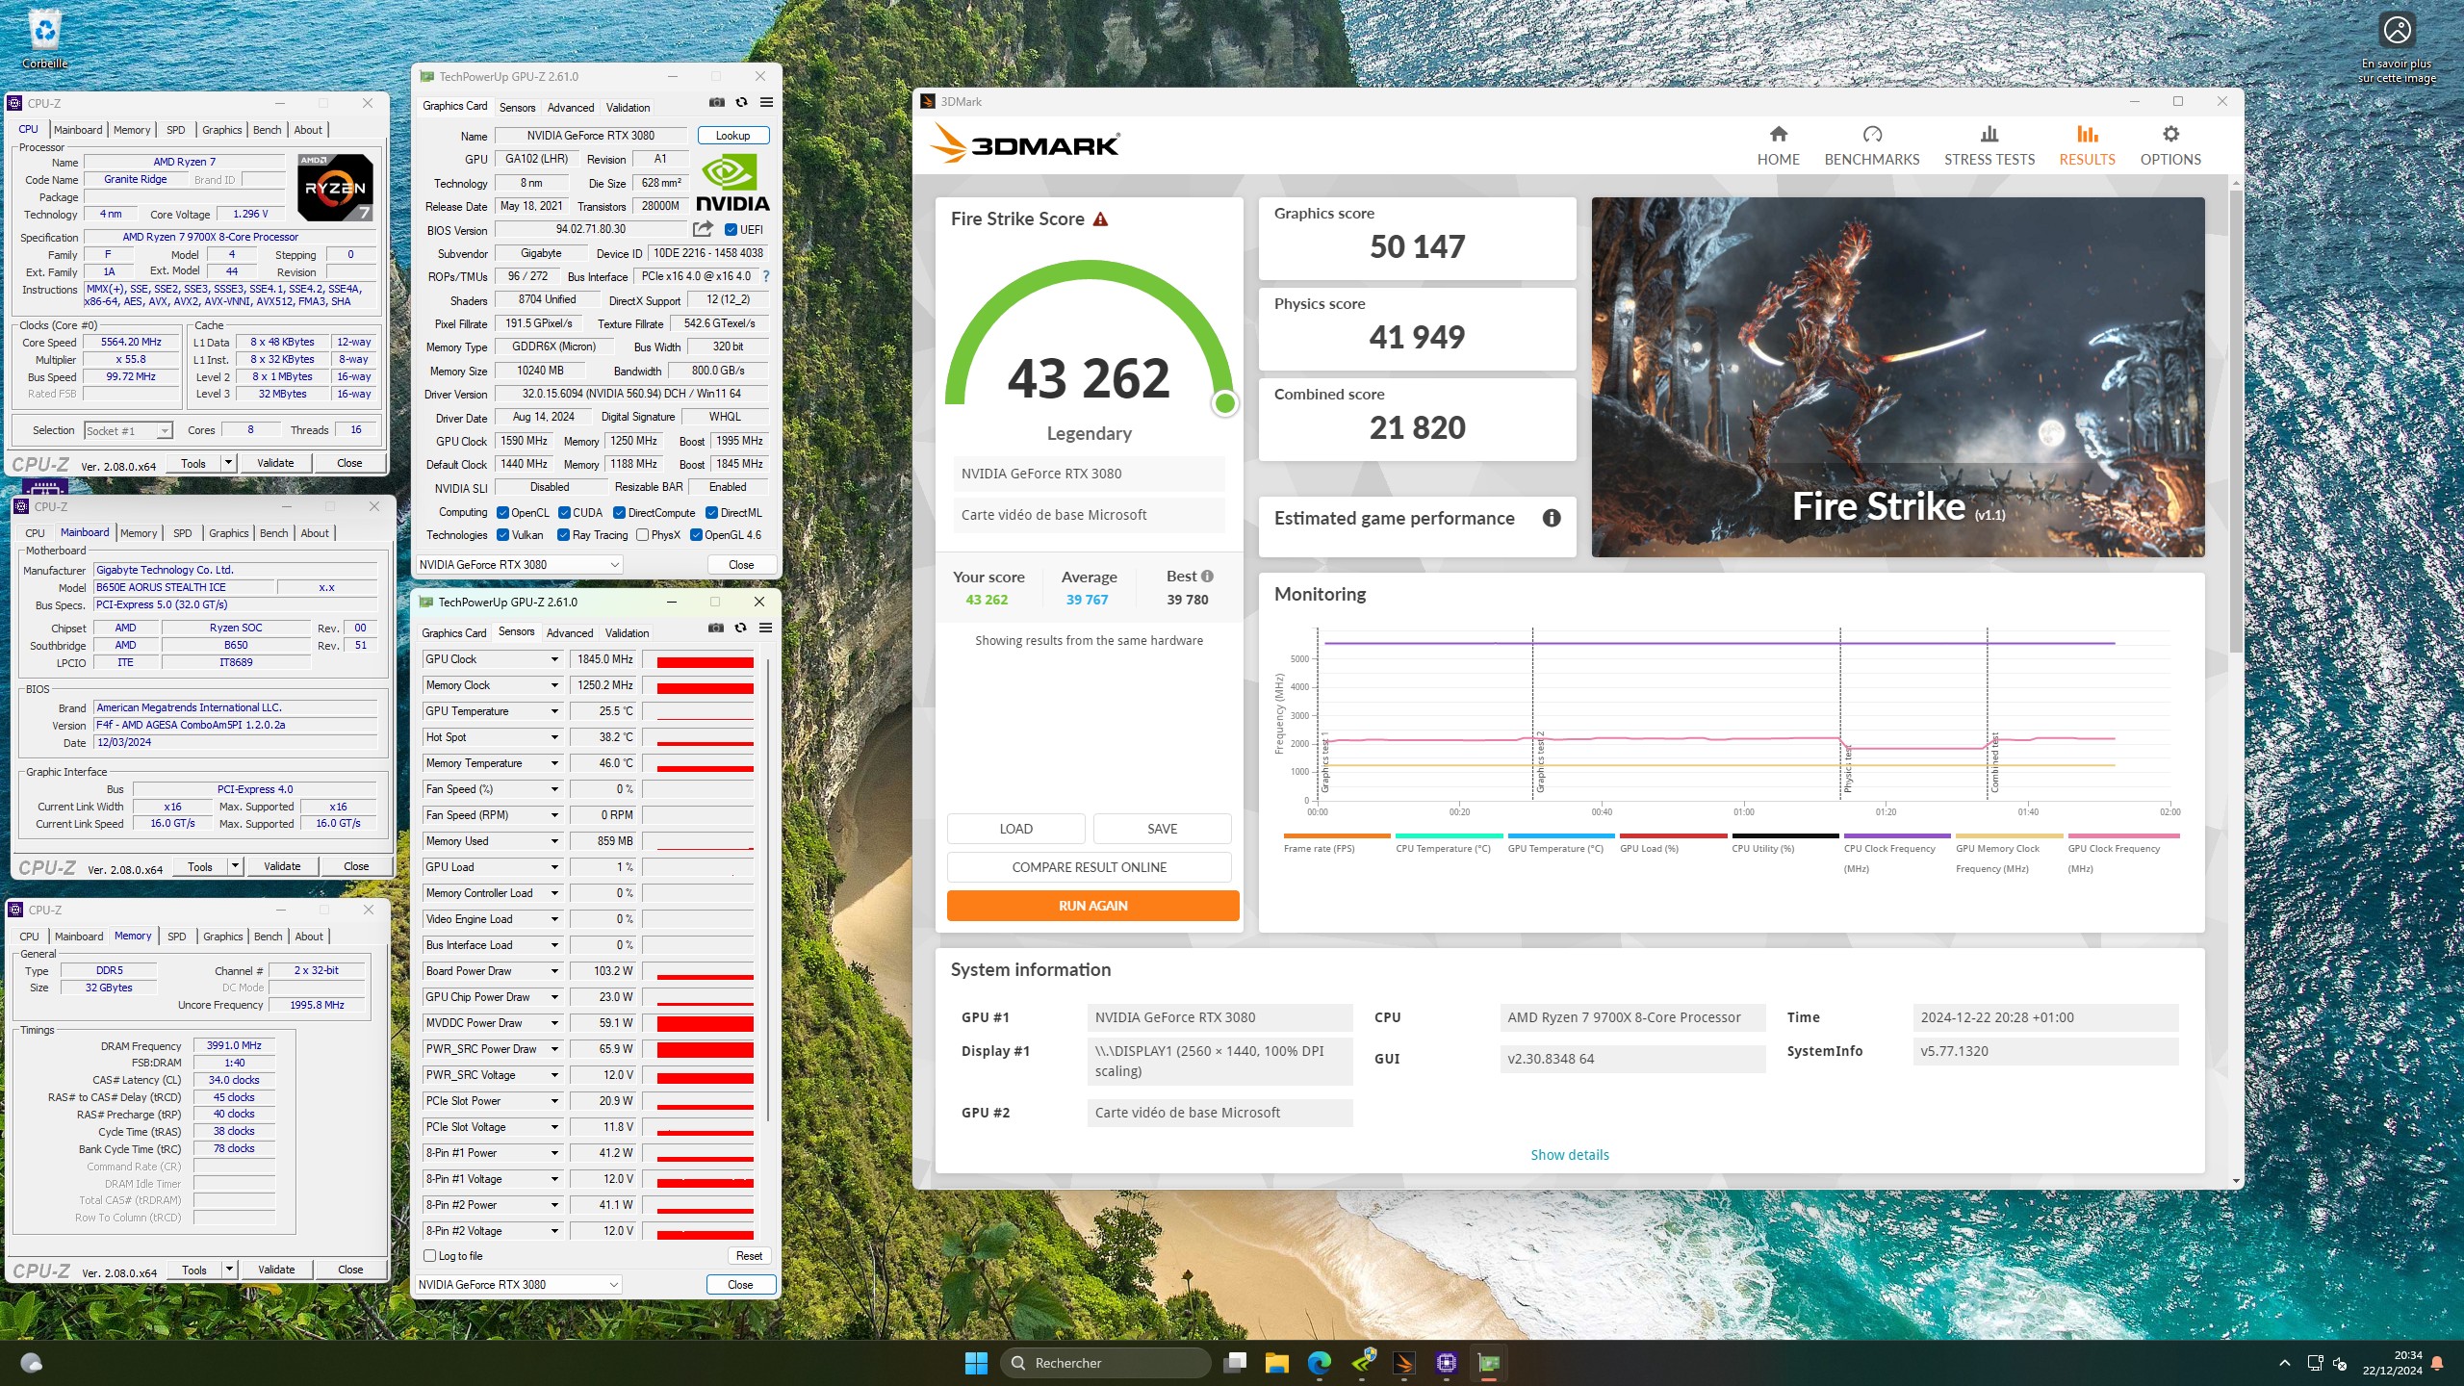Toggle the OpenCL checkbox in GPU-Z
This screenshot has height=1386, width=2464.
click(x=502, y=513)
